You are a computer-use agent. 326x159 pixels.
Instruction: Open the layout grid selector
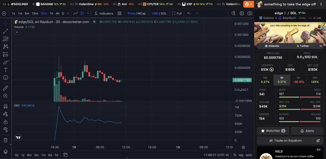tap(120, 13)
